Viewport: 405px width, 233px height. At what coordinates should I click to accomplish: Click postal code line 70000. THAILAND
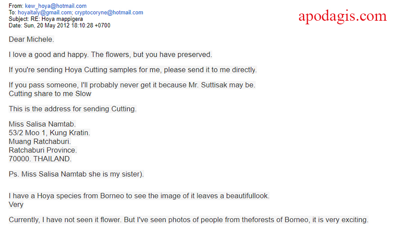40,159
